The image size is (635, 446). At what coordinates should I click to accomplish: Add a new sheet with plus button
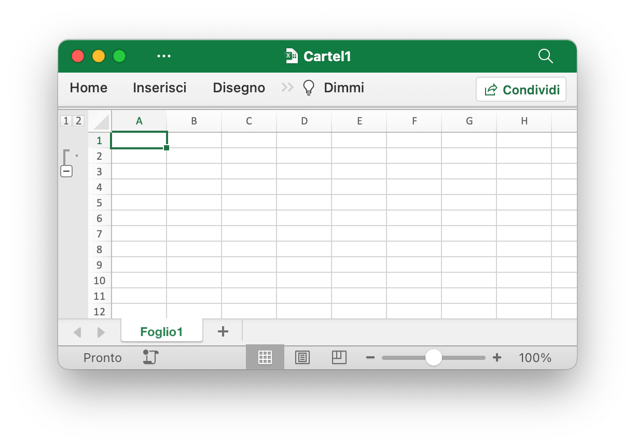[223, 331]
